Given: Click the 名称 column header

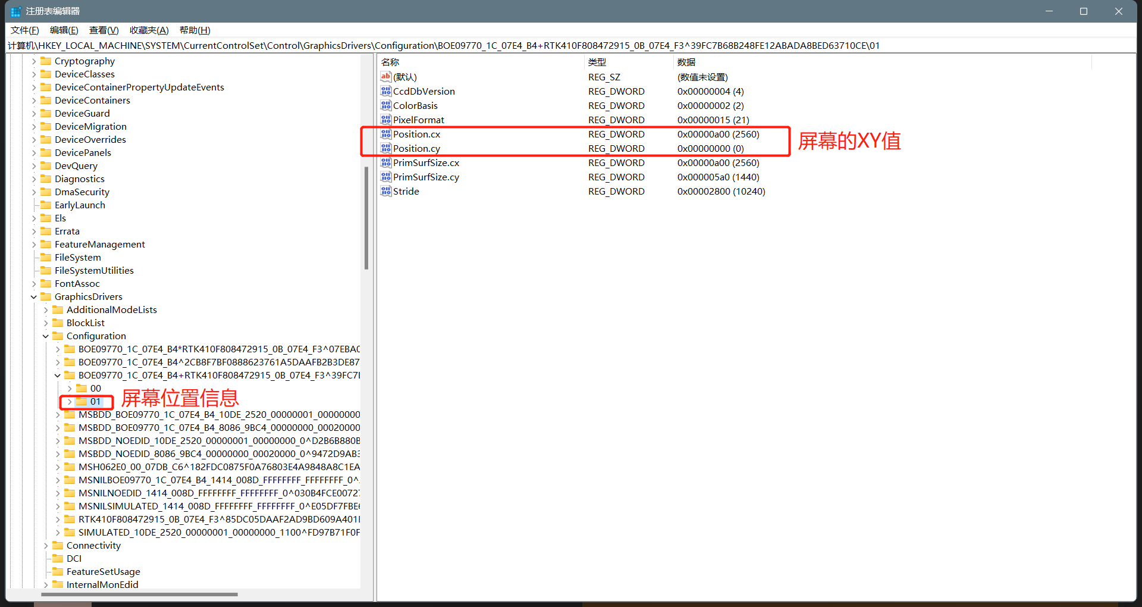Looking at the screenshot, I should pos(390,62).
